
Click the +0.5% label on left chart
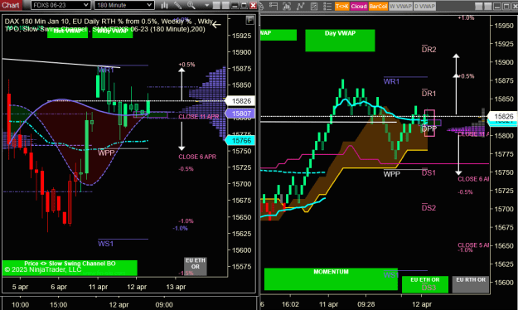point(186,65)
